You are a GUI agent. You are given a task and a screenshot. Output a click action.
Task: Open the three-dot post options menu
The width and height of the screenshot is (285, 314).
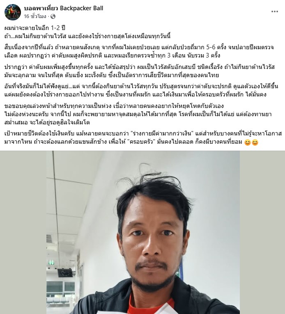coord(274,11)
